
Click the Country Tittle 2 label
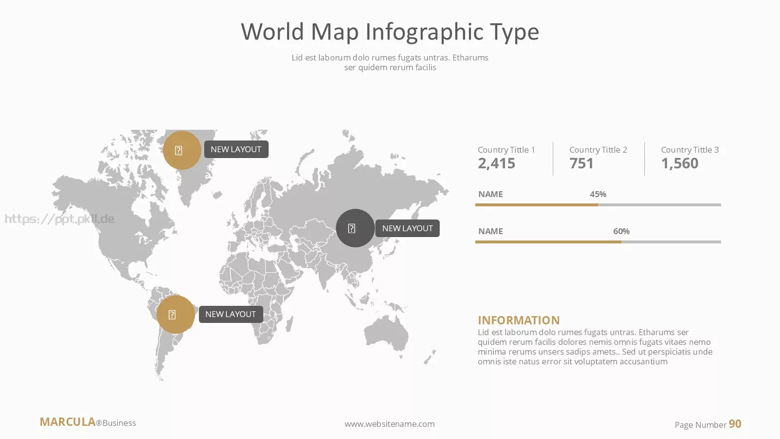598,150
